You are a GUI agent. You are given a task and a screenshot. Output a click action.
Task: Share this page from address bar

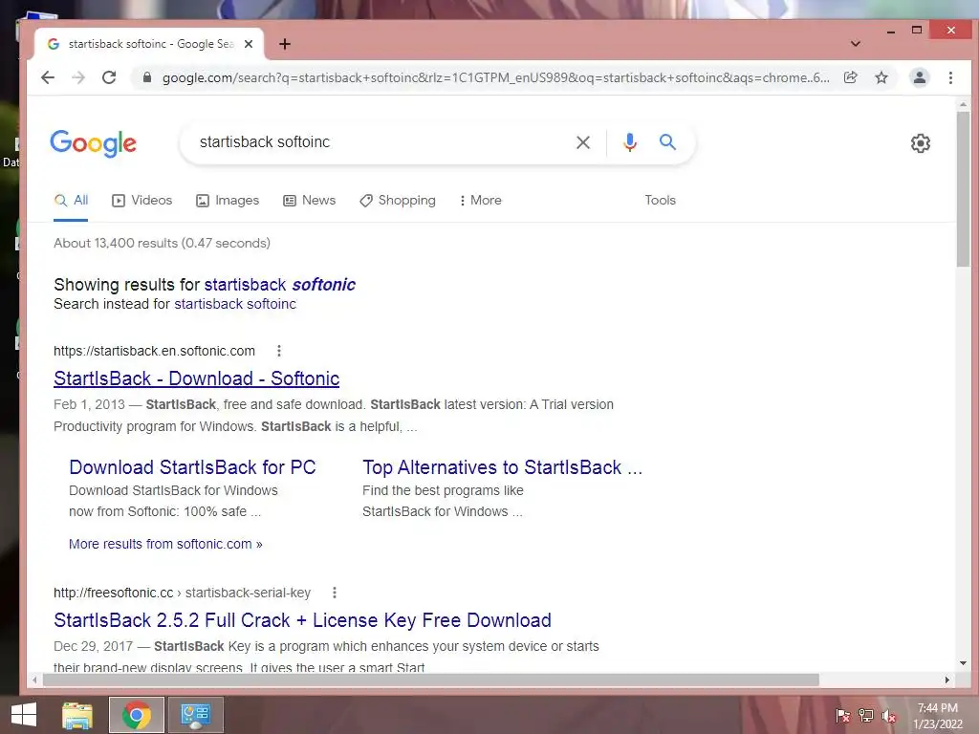(850, 77)
